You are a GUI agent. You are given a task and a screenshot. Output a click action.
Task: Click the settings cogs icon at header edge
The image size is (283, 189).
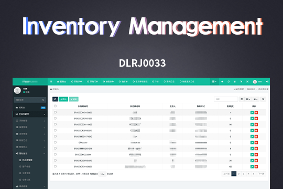click(267, 81)
